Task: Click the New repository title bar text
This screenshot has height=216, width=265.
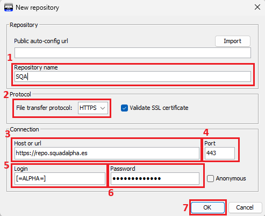Action: coord(38,8)
